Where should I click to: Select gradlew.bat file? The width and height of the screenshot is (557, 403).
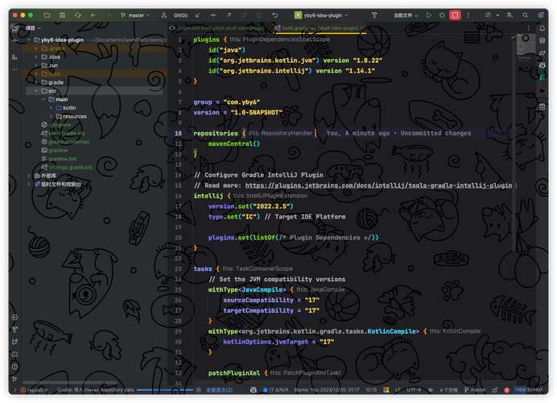(x=59, y=159)
